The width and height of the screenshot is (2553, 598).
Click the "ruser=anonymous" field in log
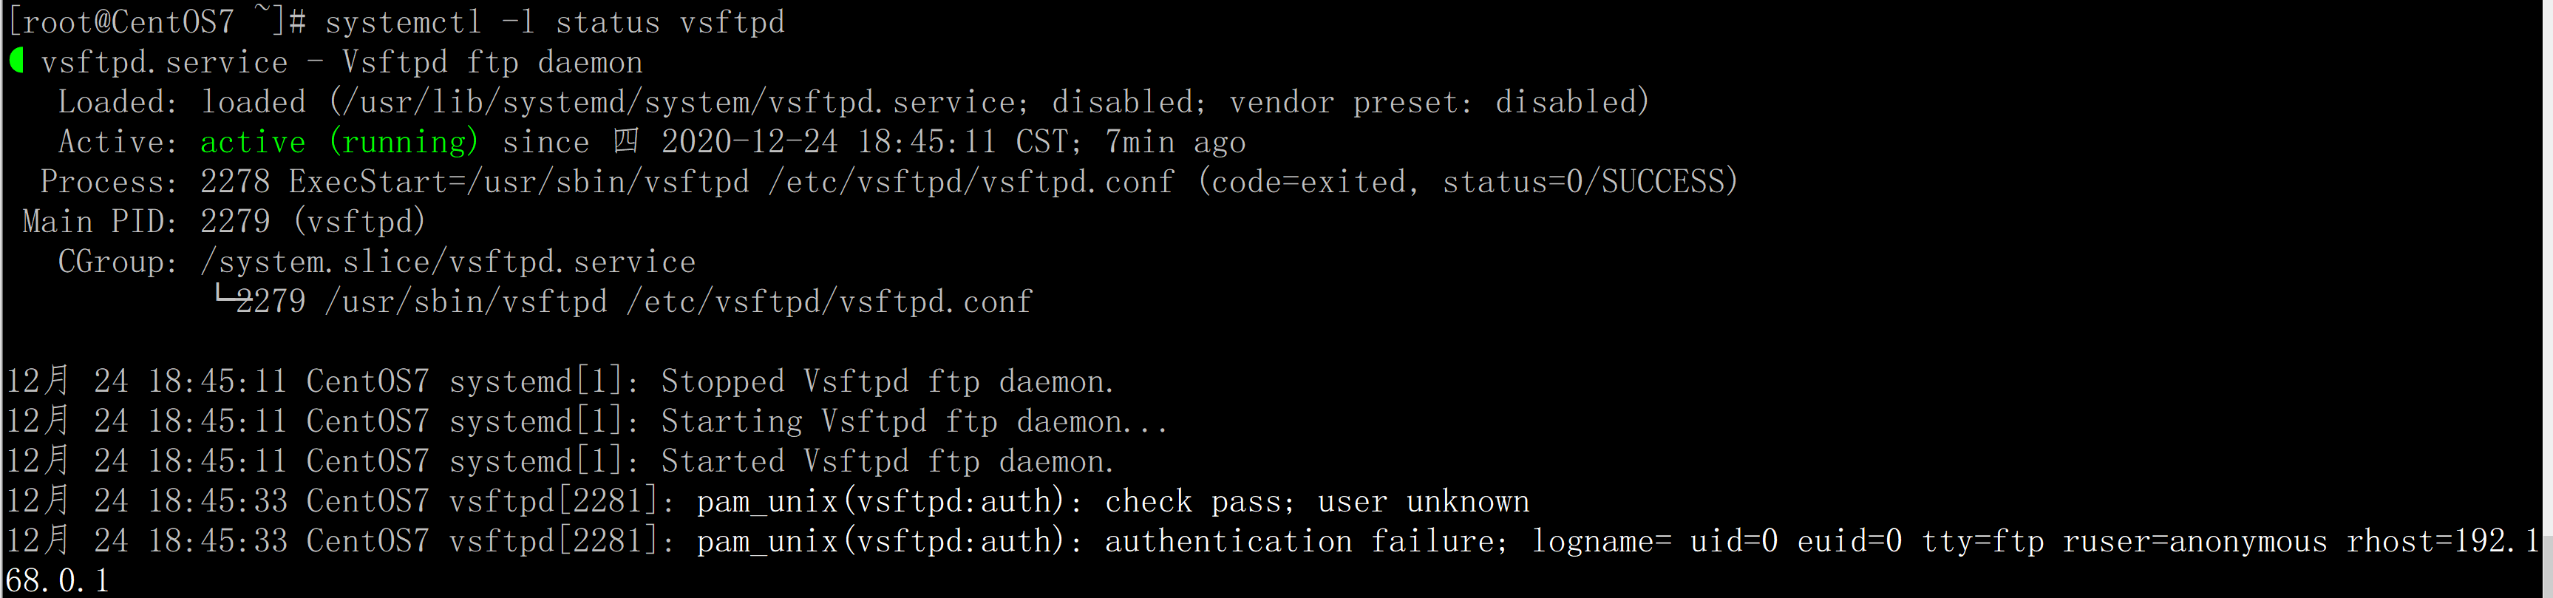(2195, 542)
